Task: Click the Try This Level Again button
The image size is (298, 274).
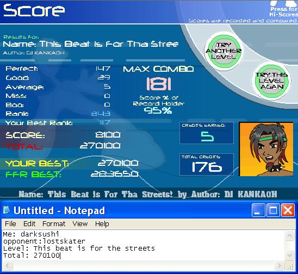Action: point(272,81)
